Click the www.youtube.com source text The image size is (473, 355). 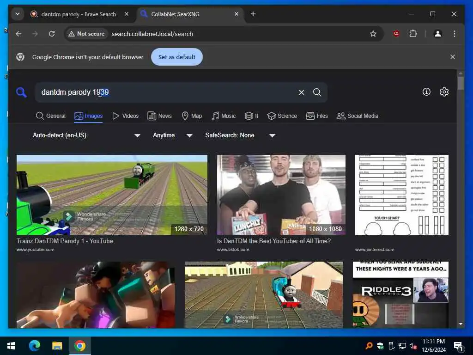35,250
